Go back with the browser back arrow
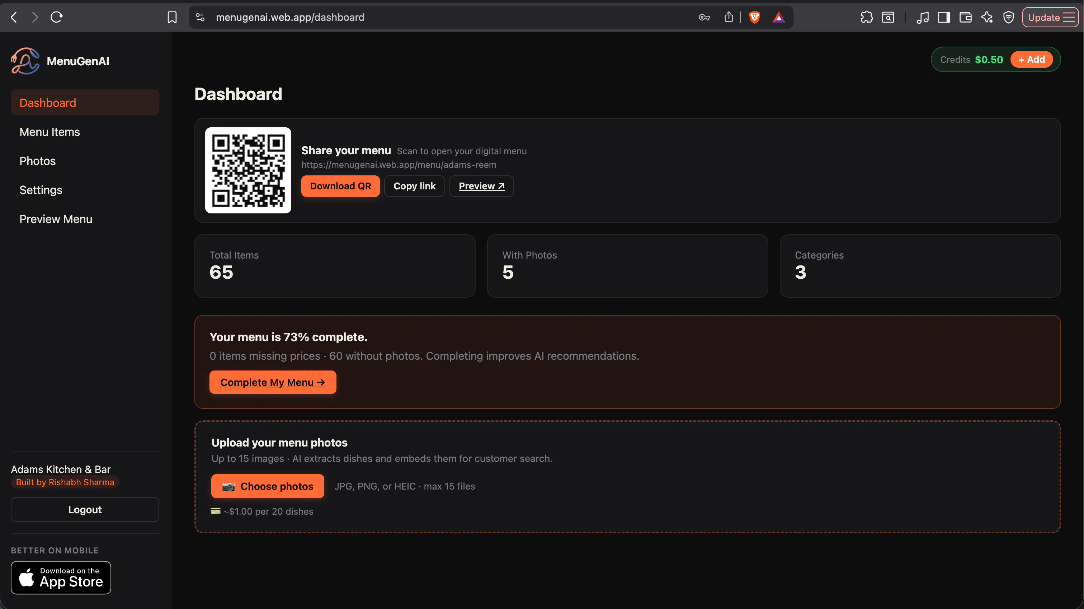Image resolution: width=1084 pixels, height=609 pixels. [14, 17]
